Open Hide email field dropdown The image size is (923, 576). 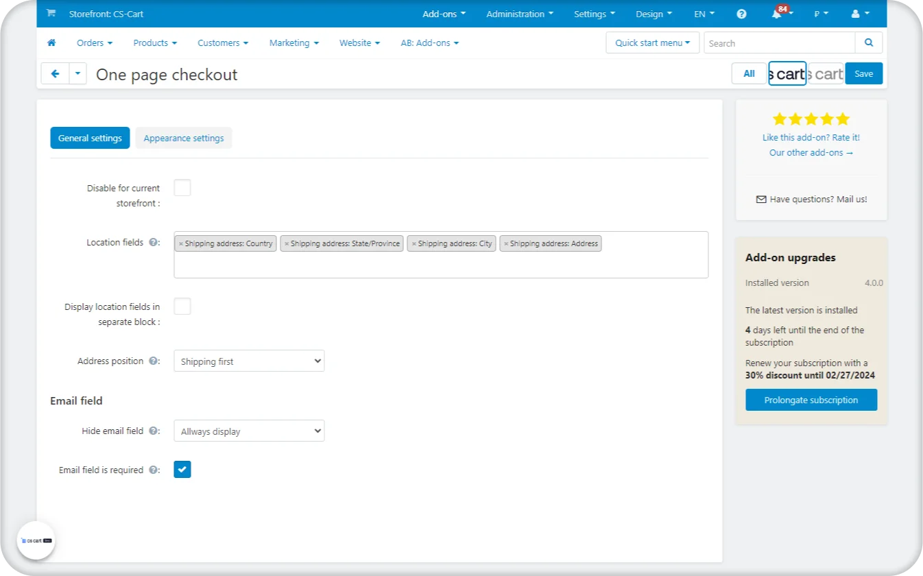tap(249, 431)
